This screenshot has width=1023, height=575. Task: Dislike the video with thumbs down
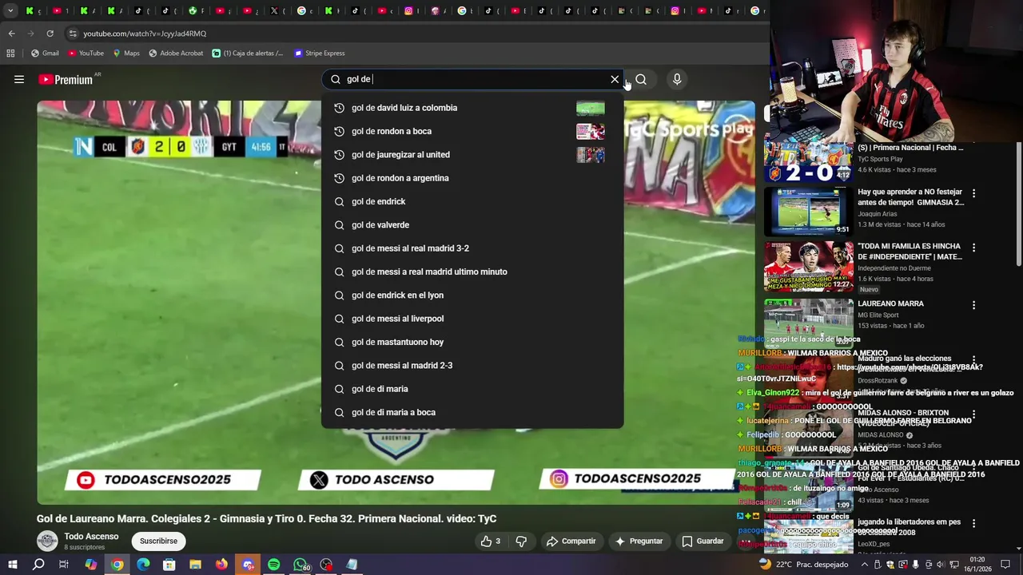tap(521, 541)
